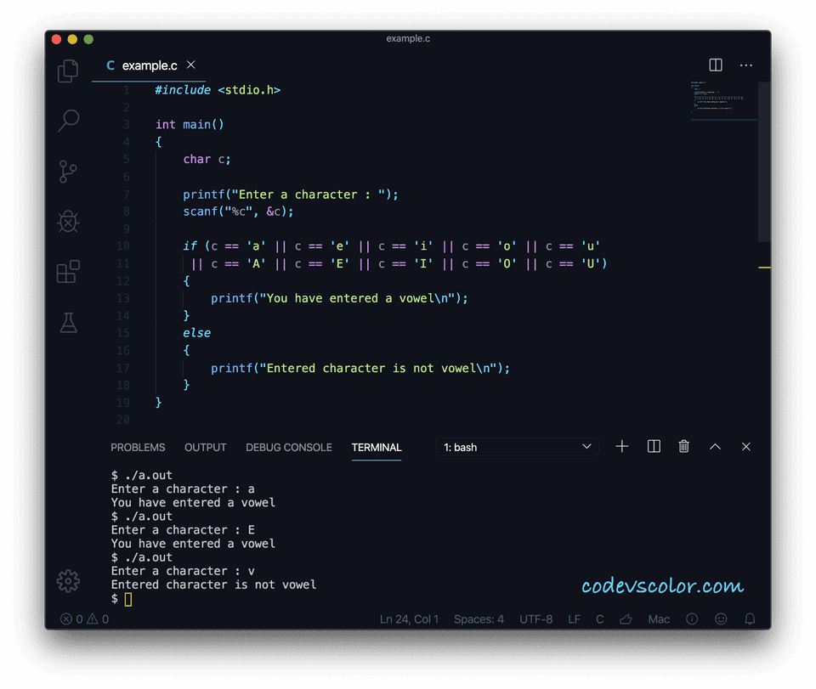The height and width of the screenshot is (689, 816).
Task: Open the Extensions view
Action: pyautogui.click(x=68, y=272)
